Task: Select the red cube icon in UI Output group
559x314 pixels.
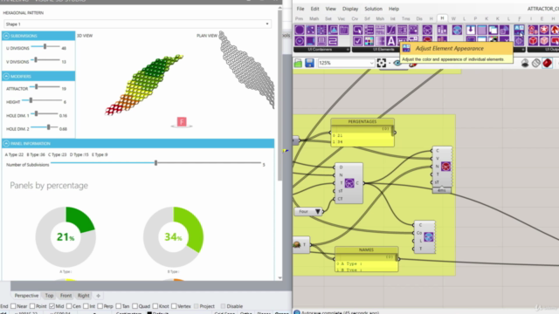Action: pyautogui.click(x=533, y=41)
